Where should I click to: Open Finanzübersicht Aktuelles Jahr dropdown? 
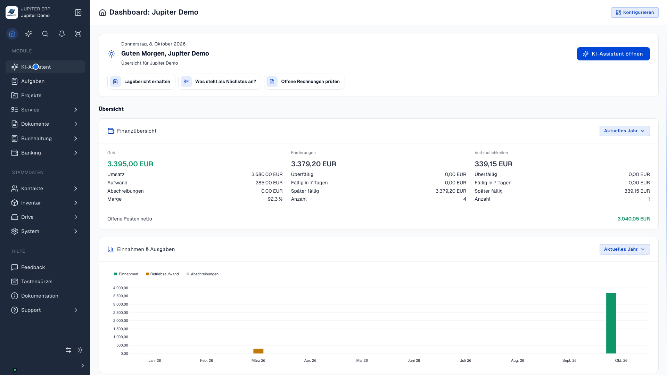click(x=625, y=131)
